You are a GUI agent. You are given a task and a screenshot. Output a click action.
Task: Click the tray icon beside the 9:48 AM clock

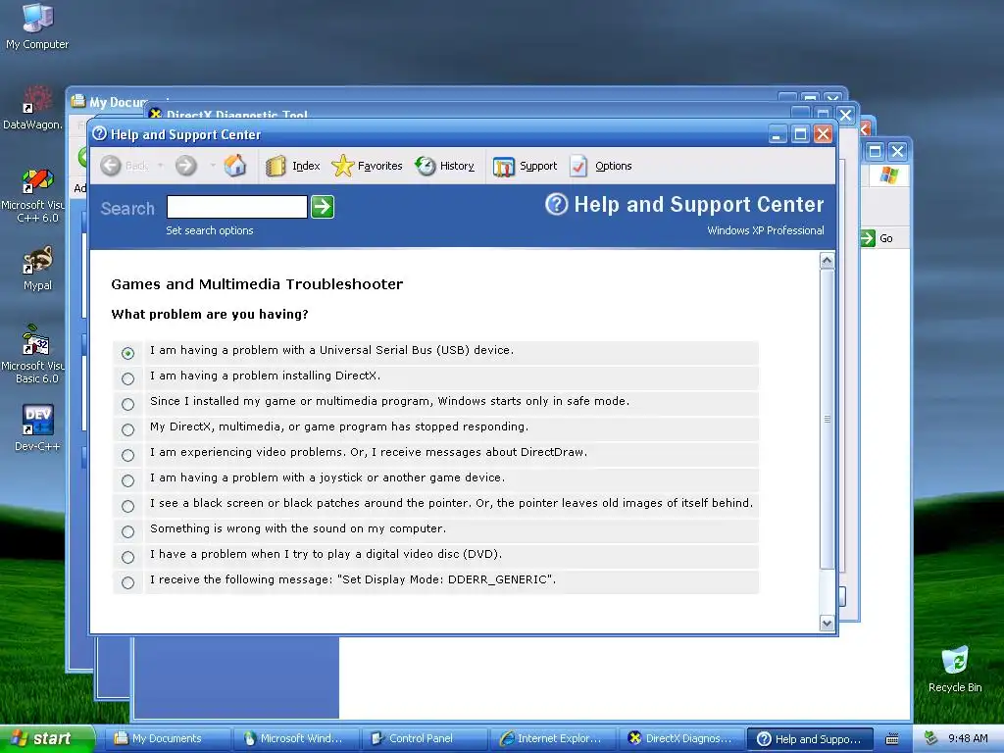(931, 738)
